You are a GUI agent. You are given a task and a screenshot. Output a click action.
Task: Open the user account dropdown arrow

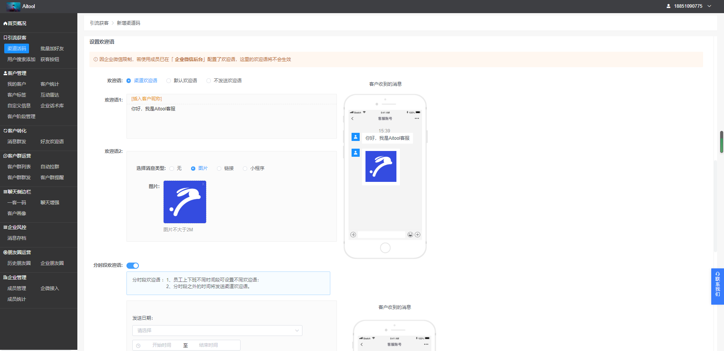[709, 6]
